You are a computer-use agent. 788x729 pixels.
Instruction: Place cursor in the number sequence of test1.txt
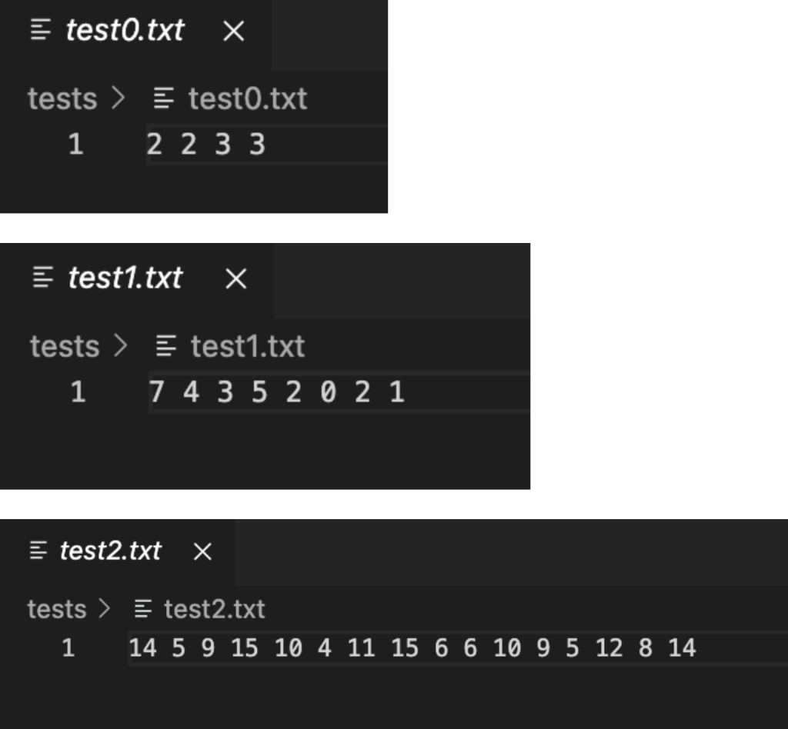(x=262, y=393)
